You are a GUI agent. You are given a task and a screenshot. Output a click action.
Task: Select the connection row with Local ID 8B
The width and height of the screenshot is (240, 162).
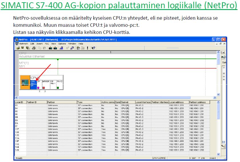[112, 117]
